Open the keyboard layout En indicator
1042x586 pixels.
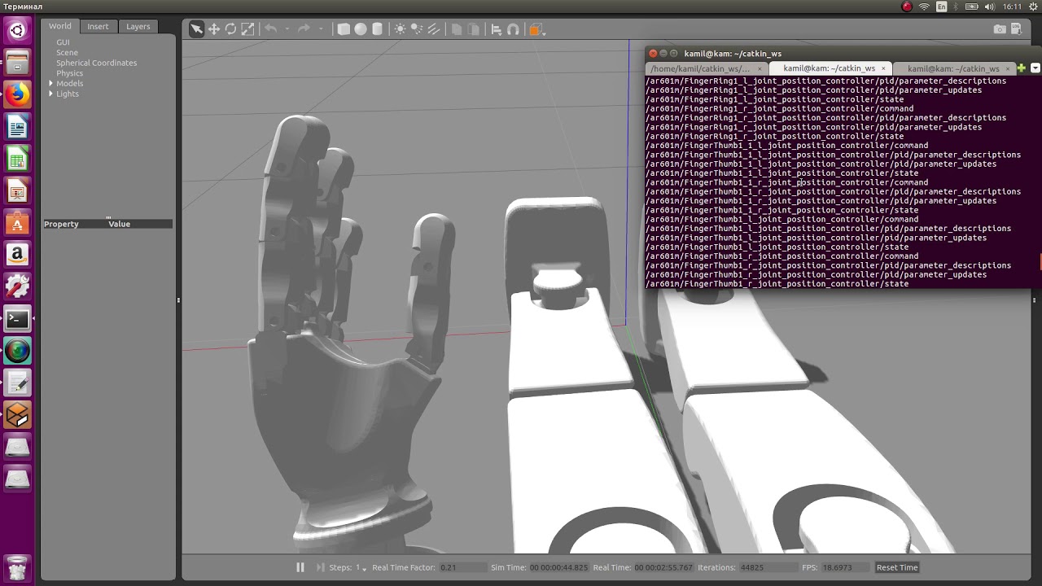942,7
